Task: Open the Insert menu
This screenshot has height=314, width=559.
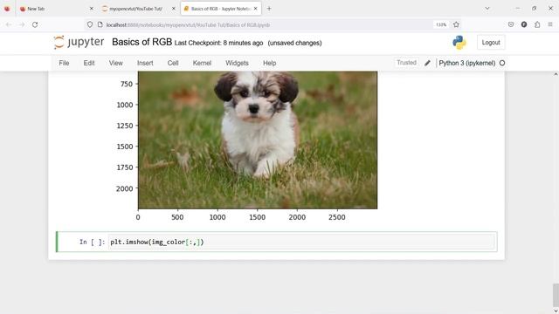Action: [x=145, y=63]
